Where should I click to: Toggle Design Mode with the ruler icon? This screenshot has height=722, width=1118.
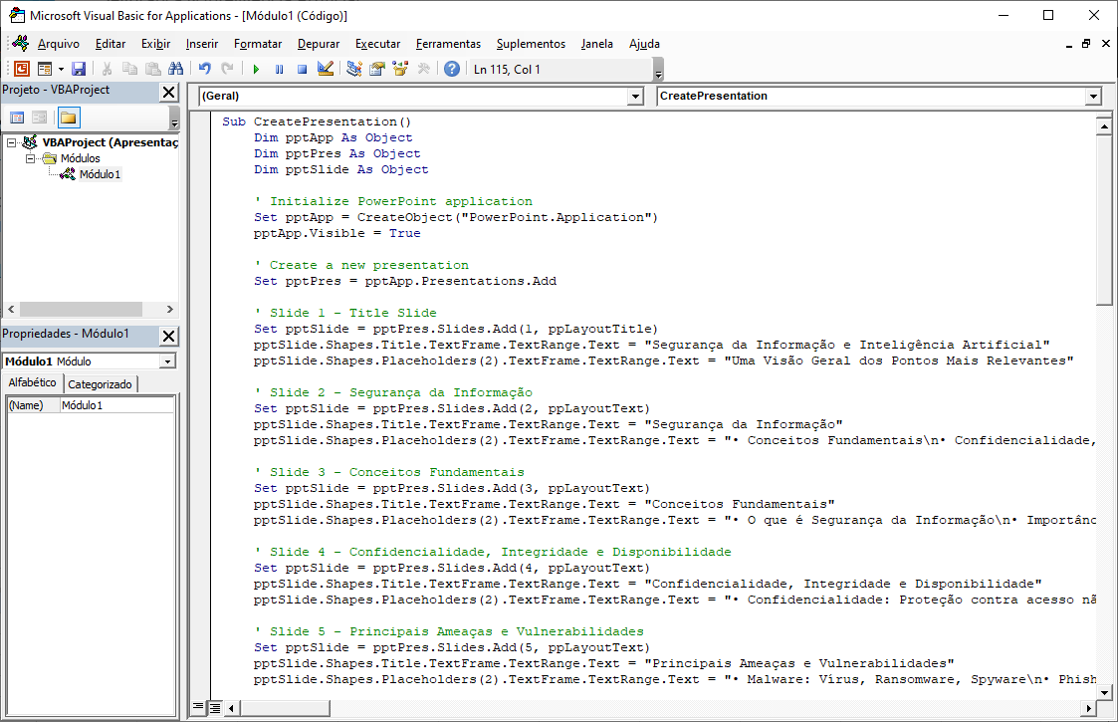pos(326,69)
